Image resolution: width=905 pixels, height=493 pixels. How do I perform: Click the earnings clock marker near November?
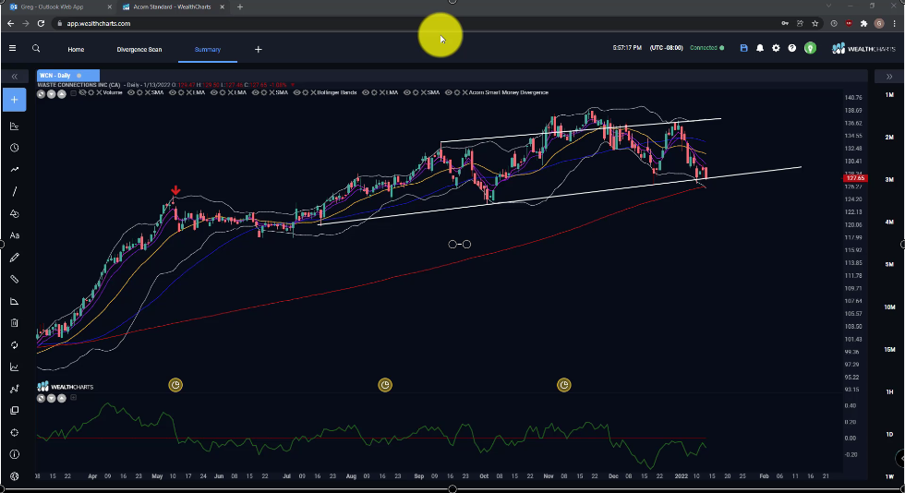[564, 385]
